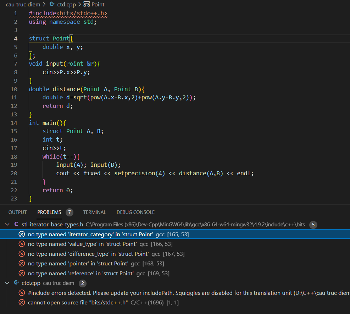The height and width of the screenshot is (314, 350).
Task: Click 'while(t--){' on line 18
Action: coord(61,156)
